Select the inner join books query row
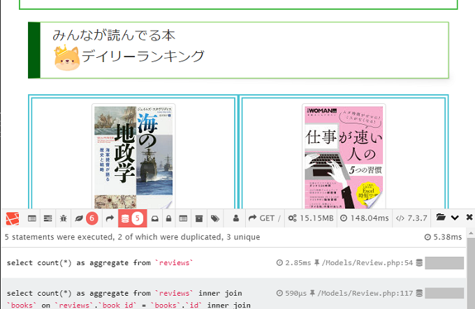 coord(233,294)
